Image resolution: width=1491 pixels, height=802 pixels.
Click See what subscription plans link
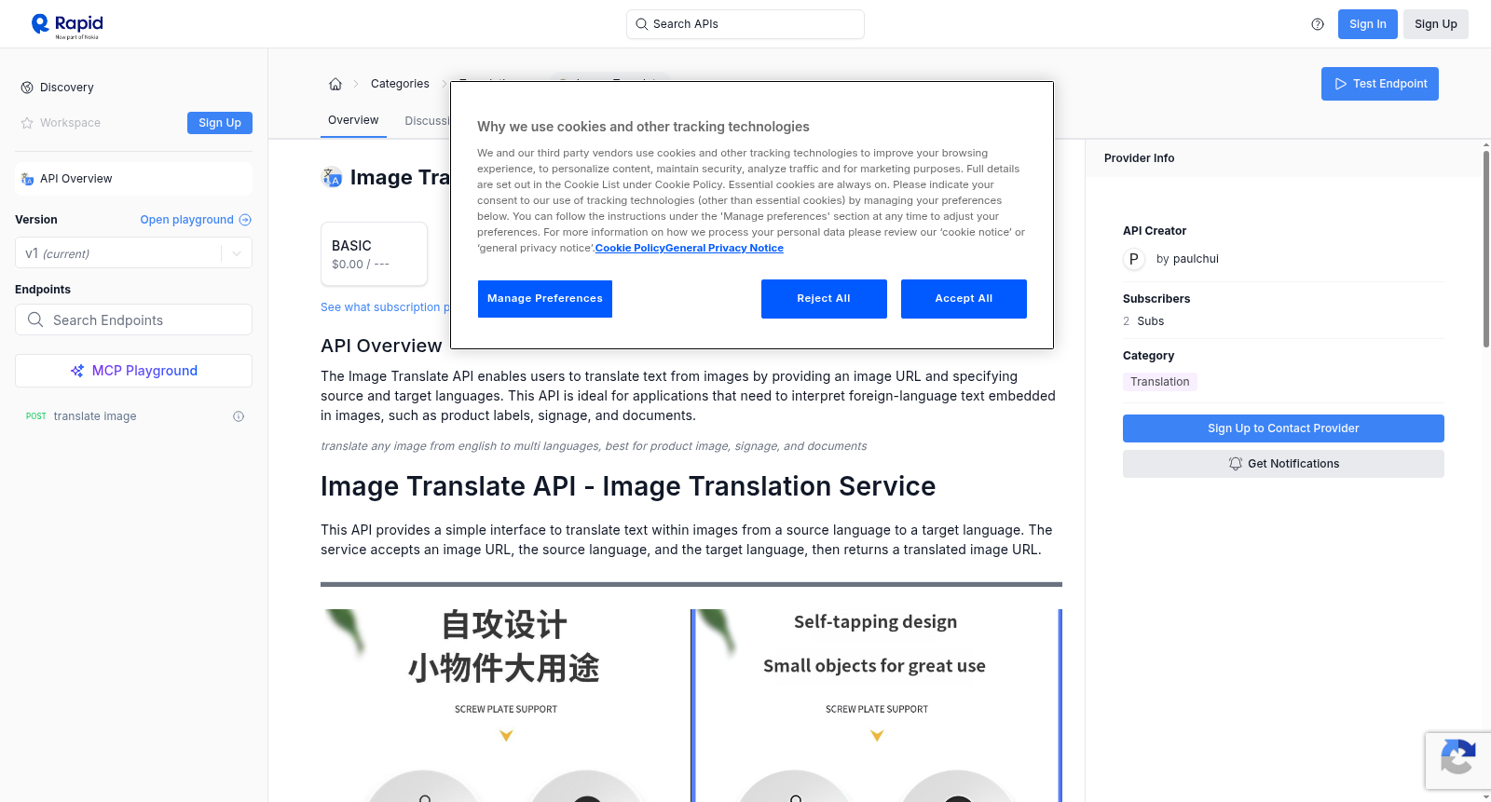(385, 307)
